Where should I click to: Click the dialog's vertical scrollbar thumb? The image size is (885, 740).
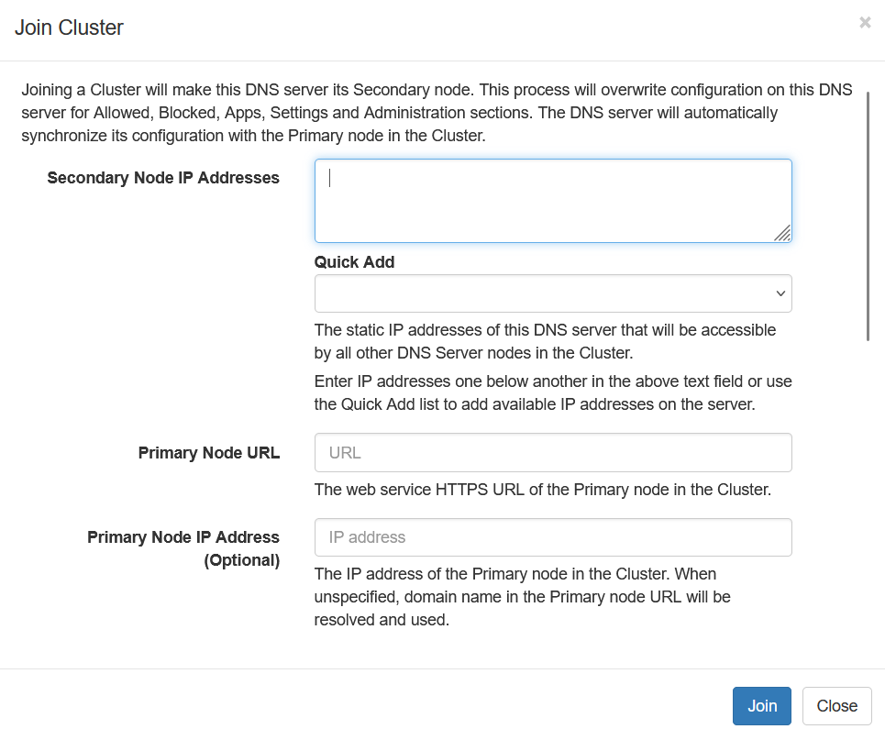(x=868, y=216)
